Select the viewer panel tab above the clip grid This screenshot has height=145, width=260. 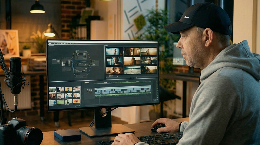click(x=106, y=46)
